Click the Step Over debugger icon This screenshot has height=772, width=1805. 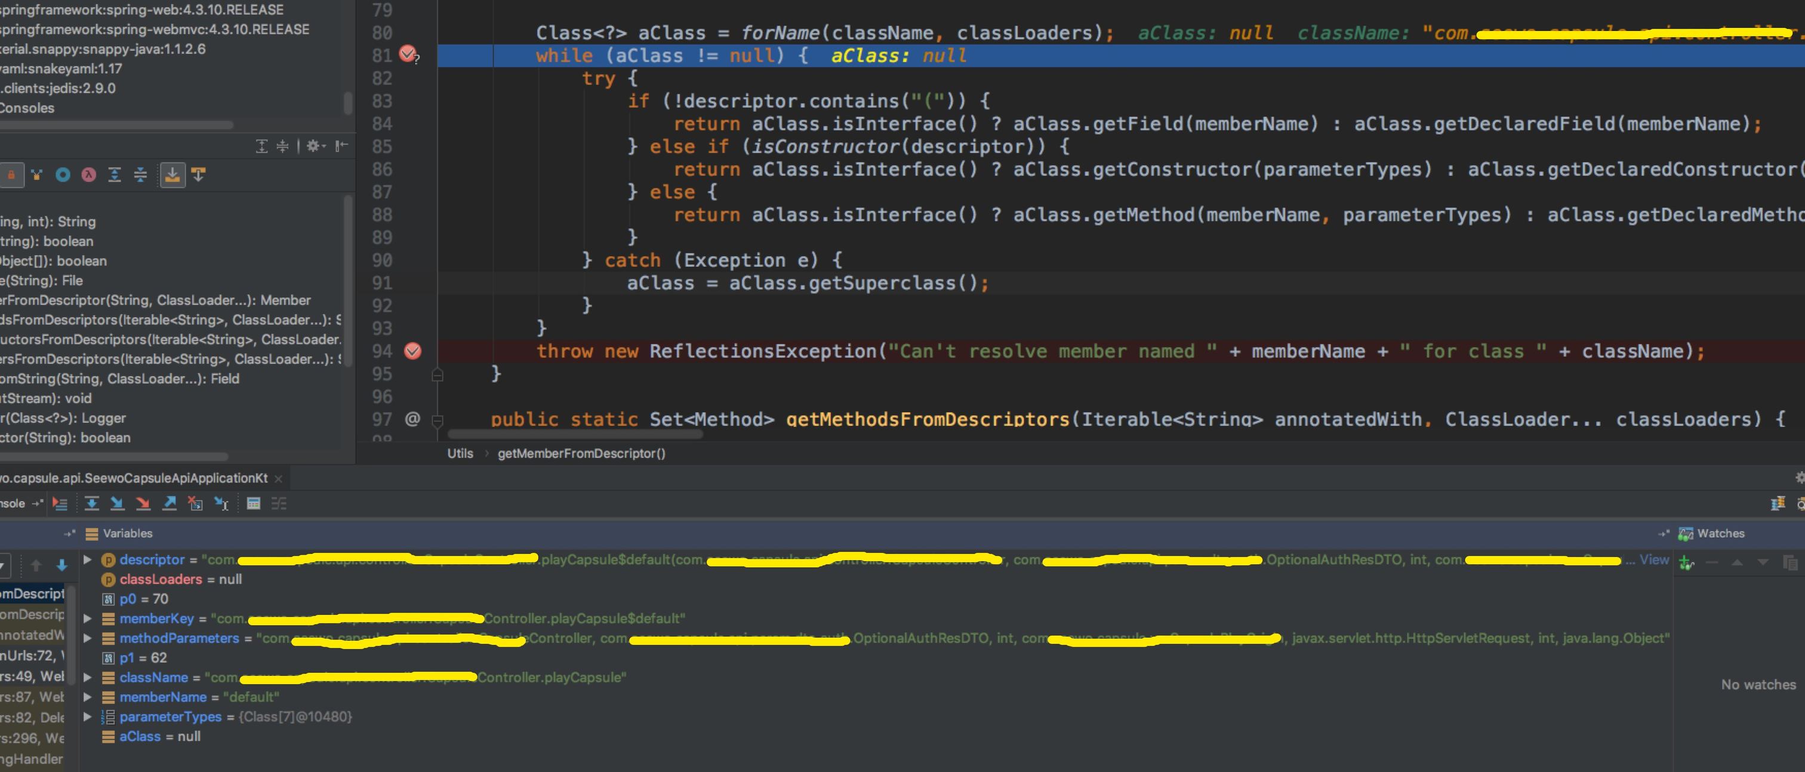pos(91,503)
